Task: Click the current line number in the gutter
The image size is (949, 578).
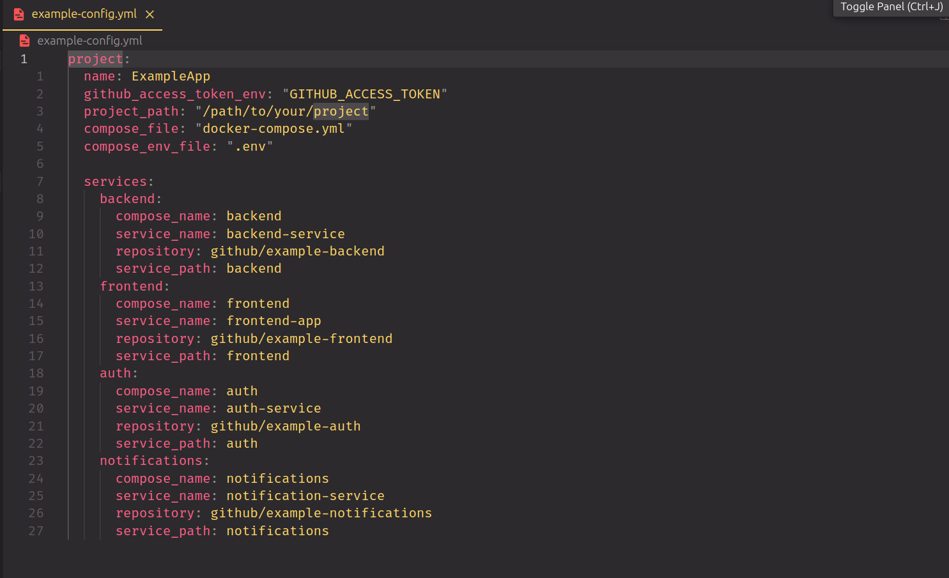Action: pos(24,59)
